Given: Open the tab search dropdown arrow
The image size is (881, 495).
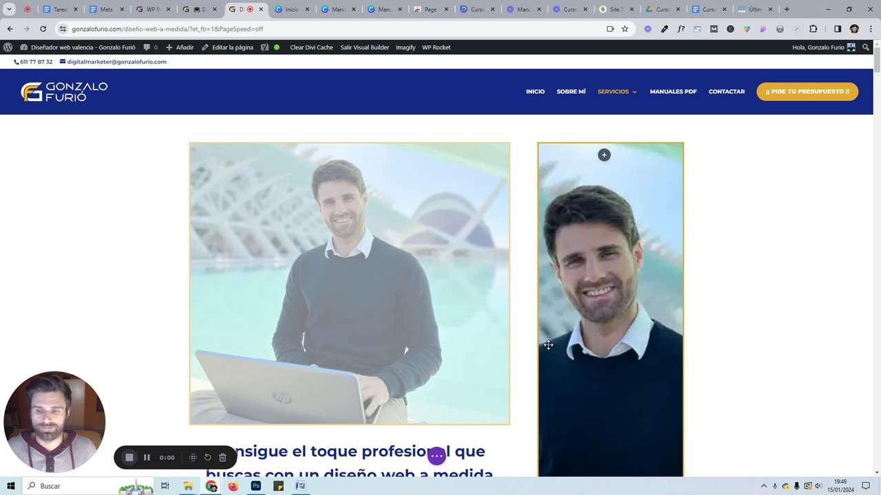Looking at the screenshot, I should (x=9, y=10).
